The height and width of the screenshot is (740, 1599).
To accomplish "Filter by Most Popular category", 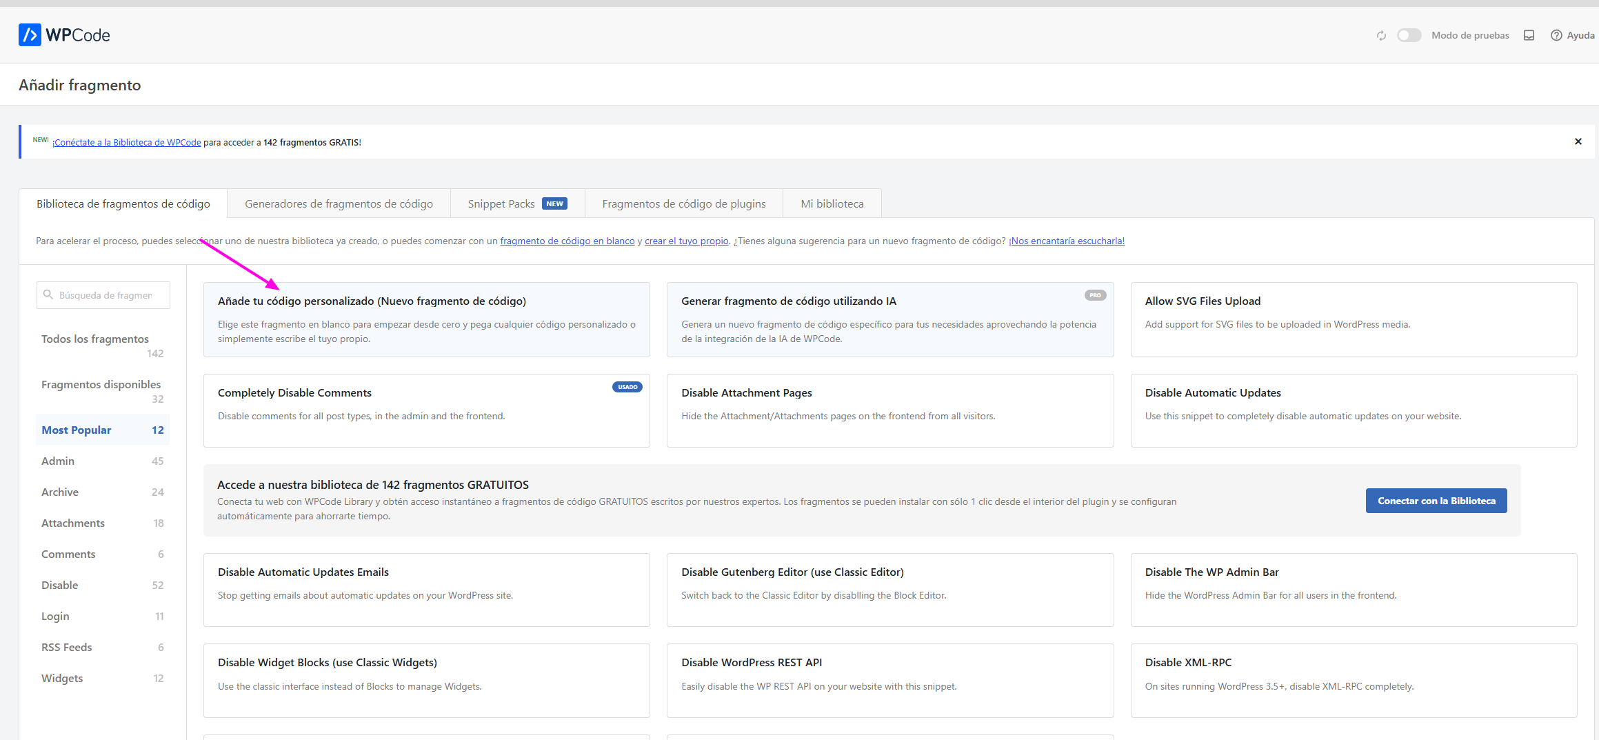I will tap(102, 430).
